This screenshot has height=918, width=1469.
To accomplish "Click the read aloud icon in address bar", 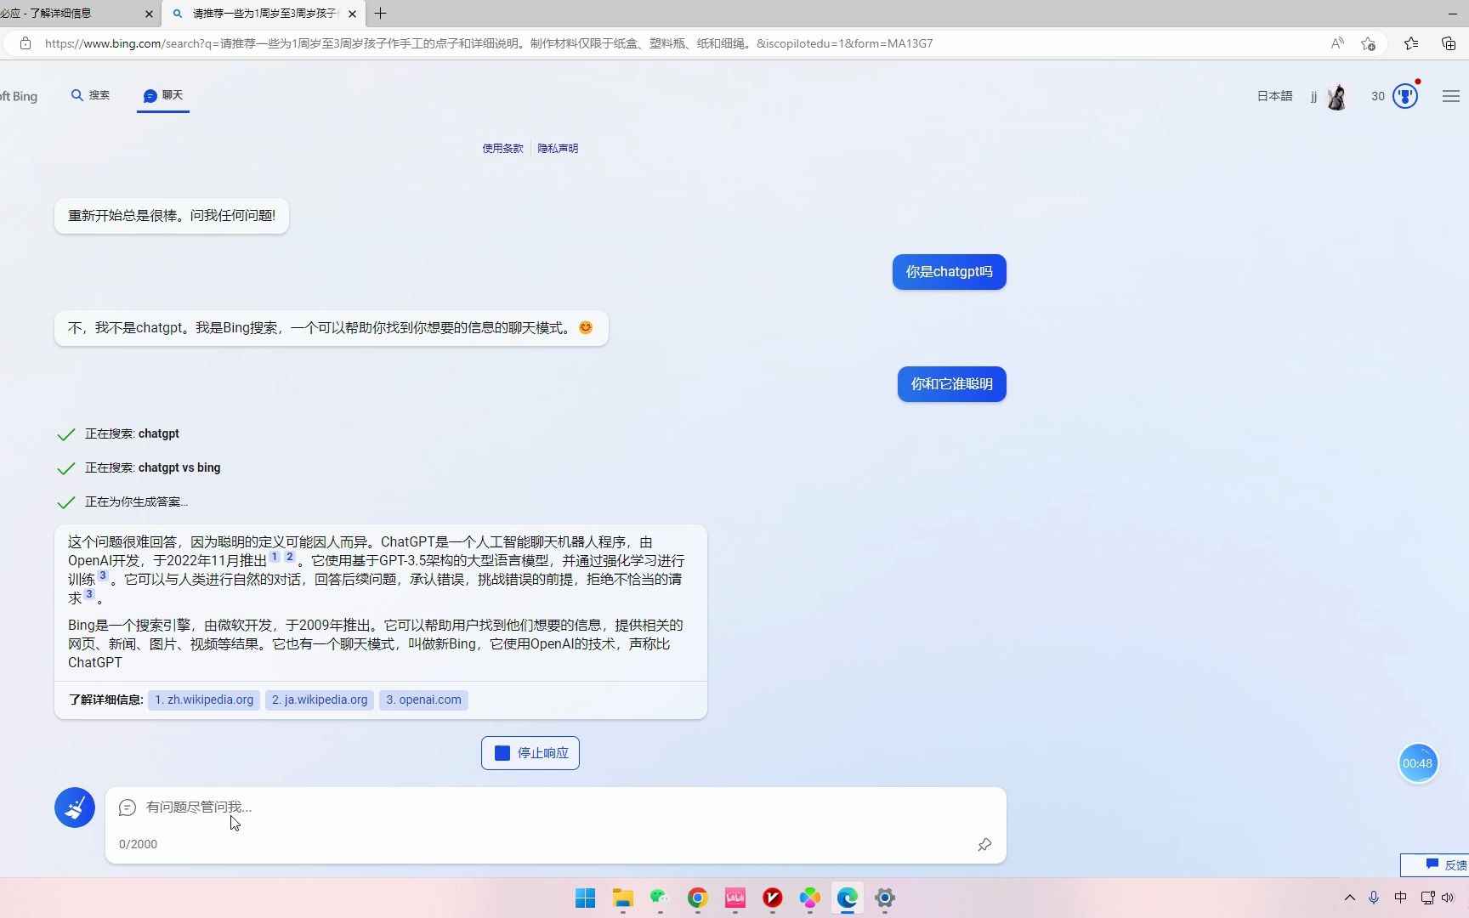I will click(1336, 43).
